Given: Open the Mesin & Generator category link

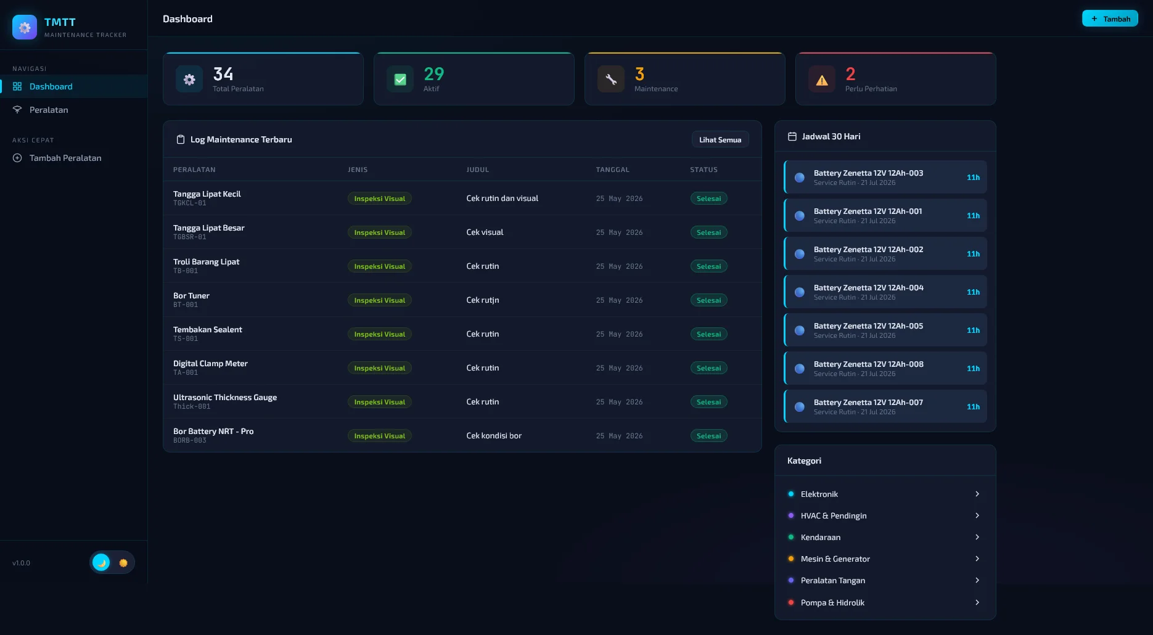Looking at the screenshot, I should pyautogui.click(x=885, y=559).
